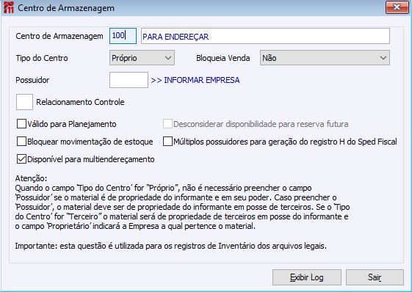Enable Válido para Planejamento checkbox

click(21, 124)
